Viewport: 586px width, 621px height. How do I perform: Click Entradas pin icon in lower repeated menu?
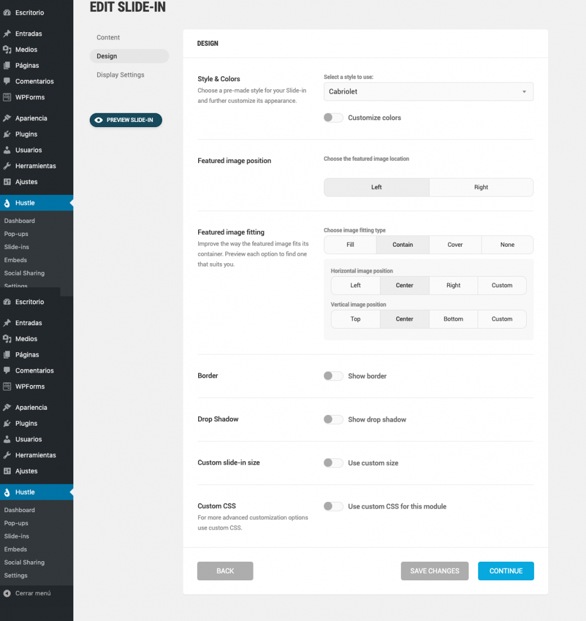click(7, 323)
